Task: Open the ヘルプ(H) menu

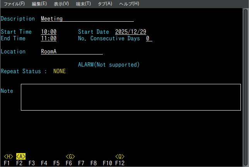Action: [129, 3]
